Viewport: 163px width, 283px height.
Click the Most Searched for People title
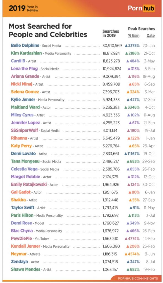click(48, 30)
